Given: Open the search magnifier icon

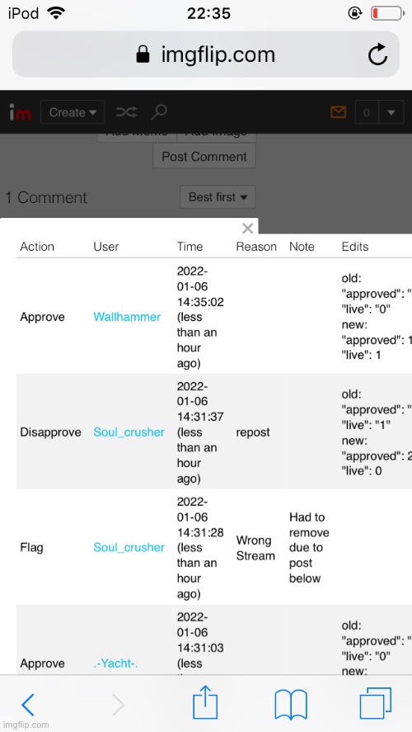Looking at the screenshot, I should tap(159, 112).
